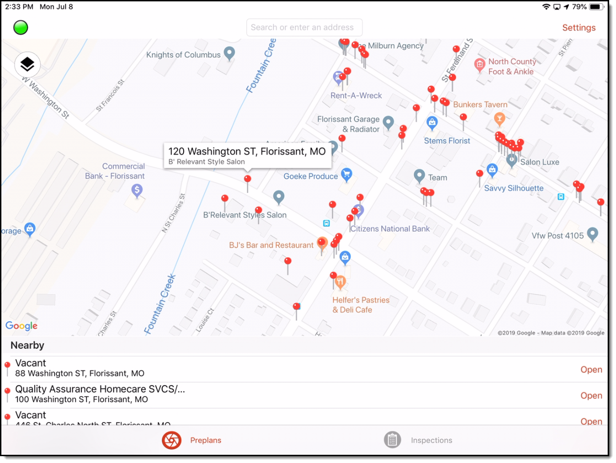Tap the Stems Florist shopping marker
This screenshot has width=616, height=463.
point(432,123)
